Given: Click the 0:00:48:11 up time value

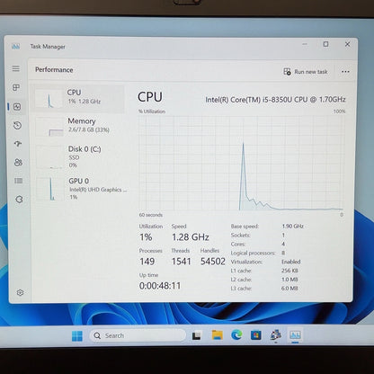Looking at the screenshot, I should point(160,286).
